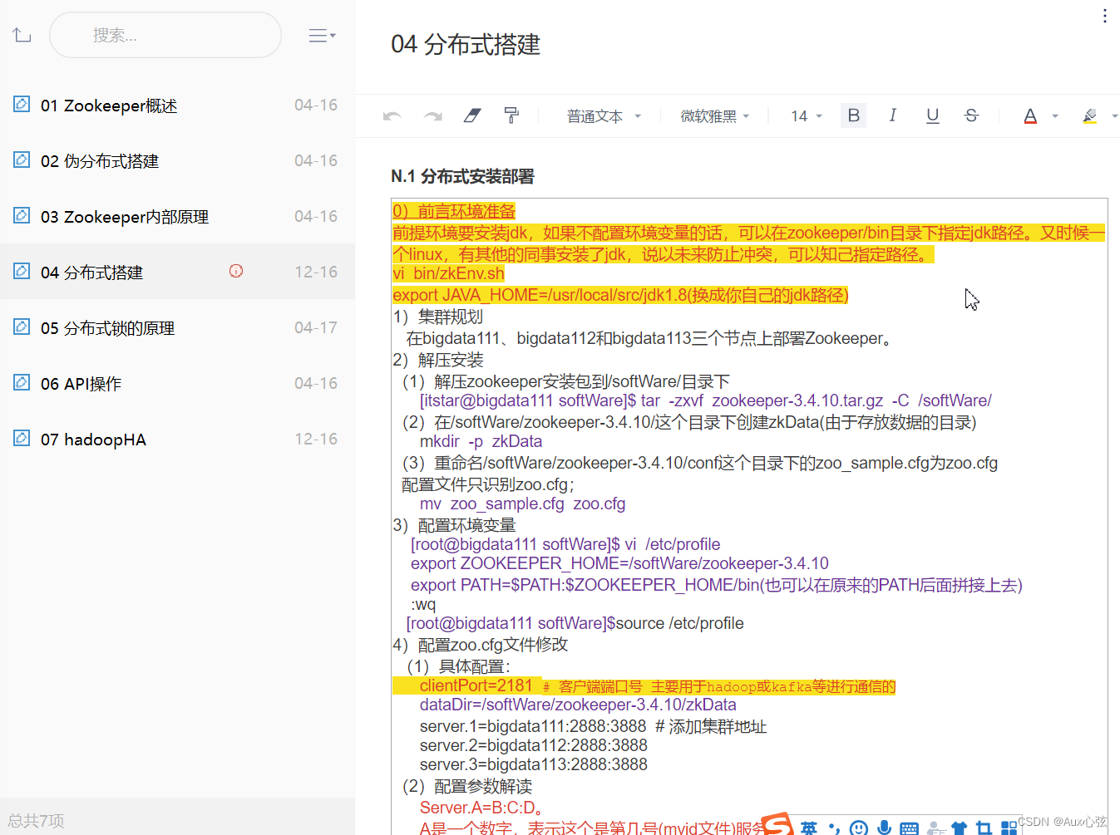Open document 05 分布式锁的原理
The height and width of the screenshot is (835, 1120).
tap(108, 327)
